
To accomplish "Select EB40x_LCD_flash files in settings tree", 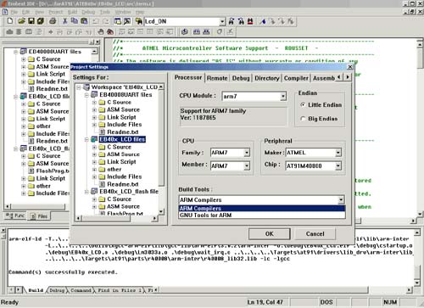I will pos(129,192).
